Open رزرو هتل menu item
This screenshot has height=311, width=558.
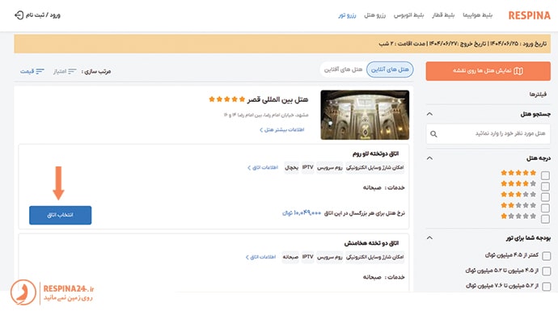coord(374,15)
